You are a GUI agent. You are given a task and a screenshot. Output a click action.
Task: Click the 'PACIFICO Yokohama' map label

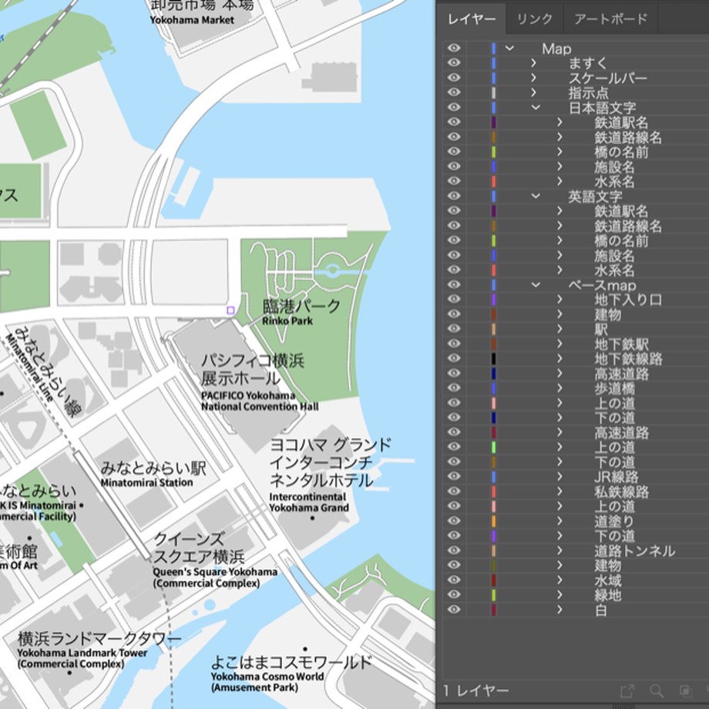click(248, 395)
